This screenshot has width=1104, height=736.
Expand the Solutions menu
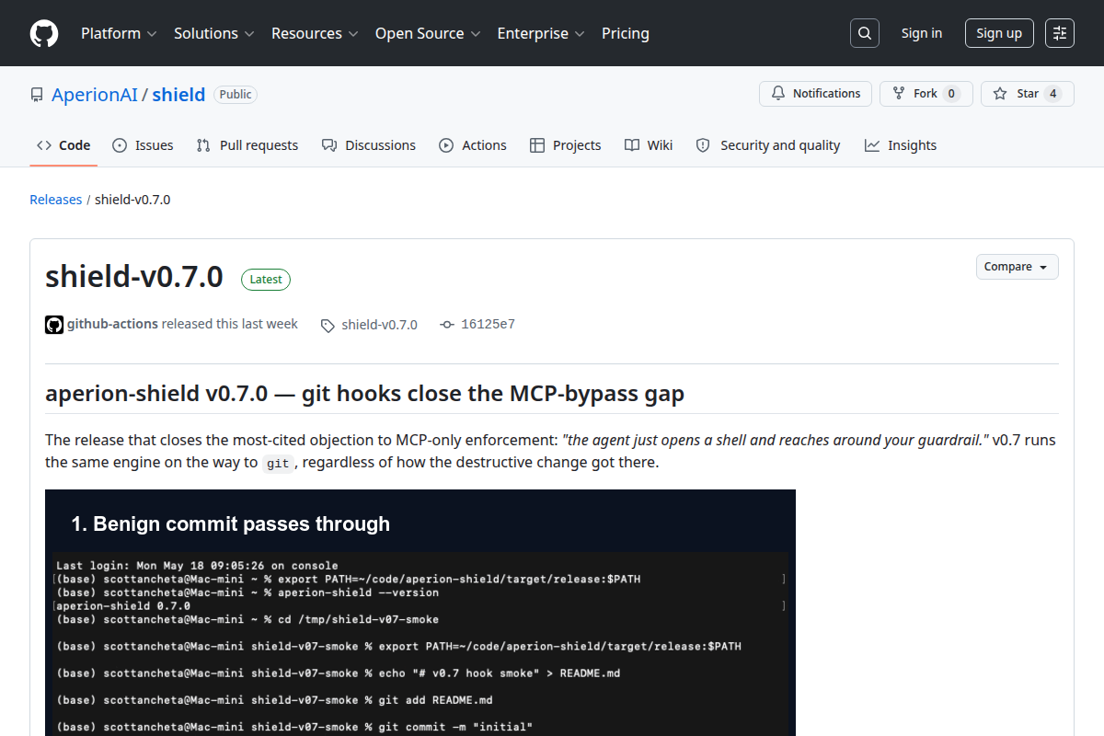pyautogui.click(x=214, y=33)
